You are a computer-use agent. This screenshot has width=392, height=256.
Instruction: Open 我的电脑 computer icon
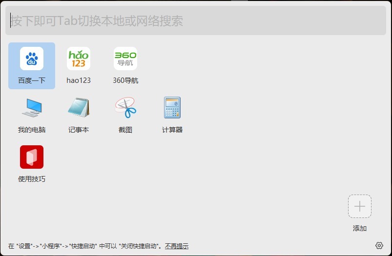(x=32, y=108)
